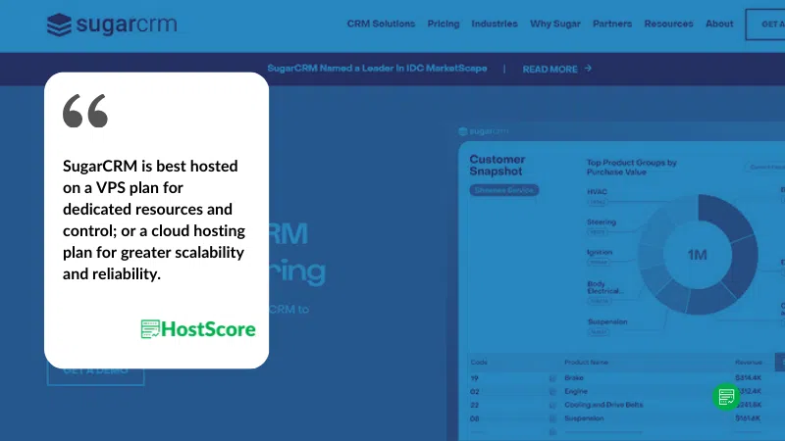Expand the Why Sugar navigation menu
785x441 pixels.
point(555,24)
